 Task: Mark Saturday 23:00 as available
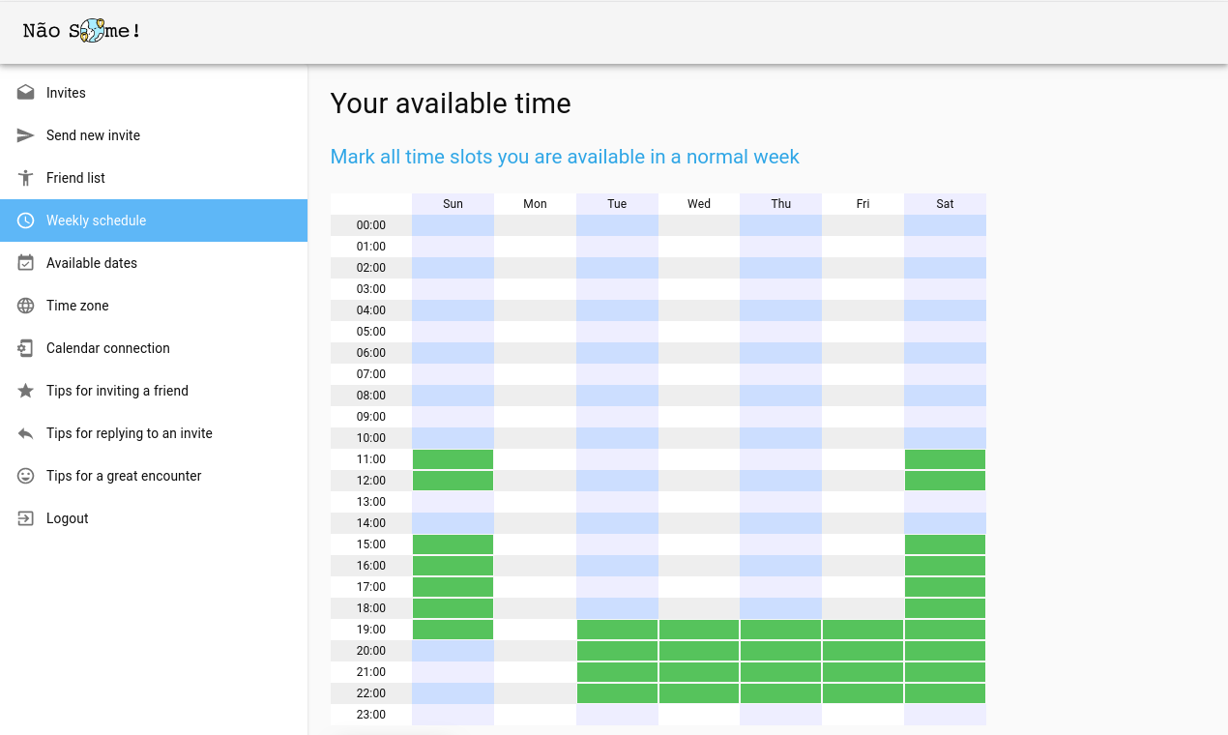[x=945, y=715]
